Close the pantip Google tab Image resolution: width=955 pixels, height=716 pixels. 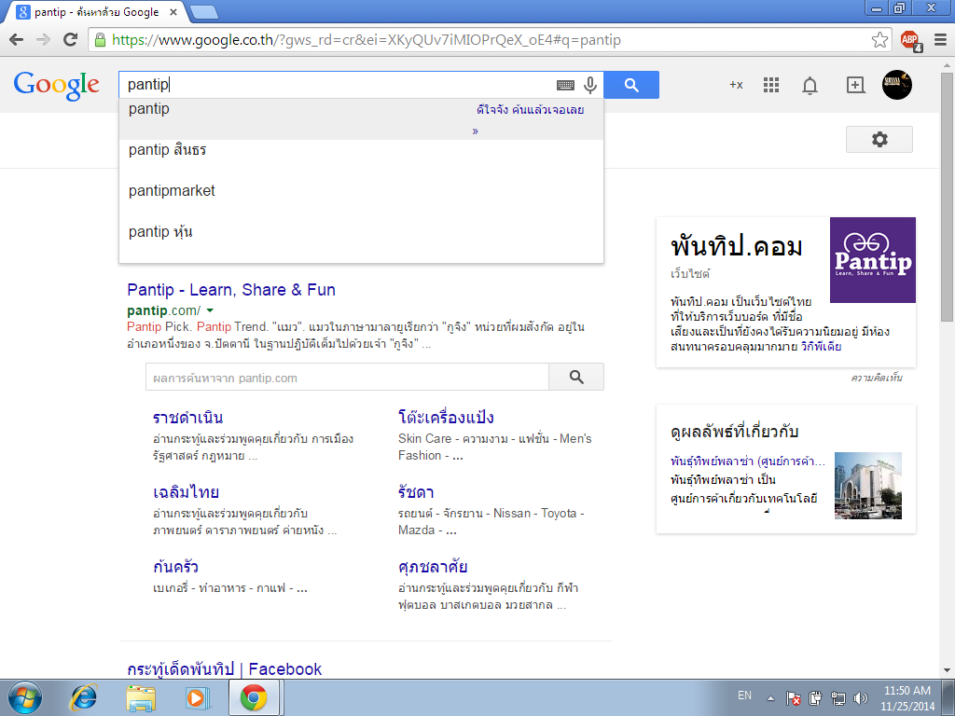coord(173,12)
